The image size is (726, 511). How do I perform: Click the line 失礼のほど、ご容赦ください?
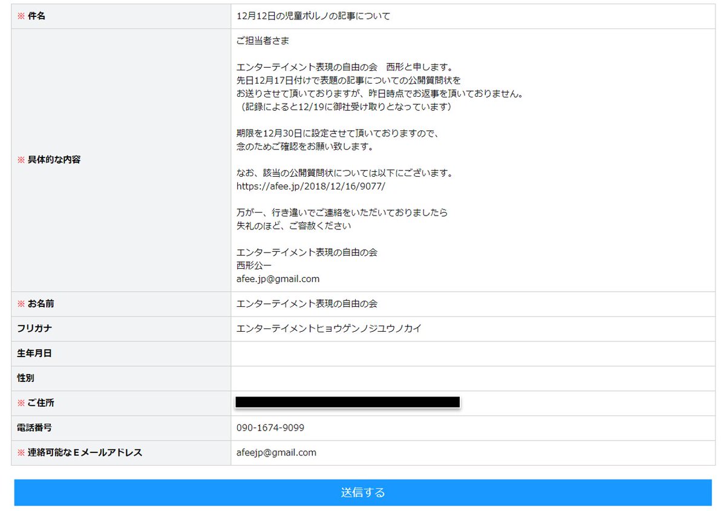294,226
